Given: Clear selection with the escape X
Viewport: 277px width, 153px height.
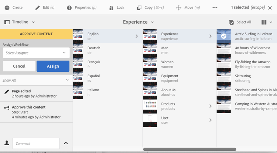Looking at the screenshot, I should coord(270,8).
